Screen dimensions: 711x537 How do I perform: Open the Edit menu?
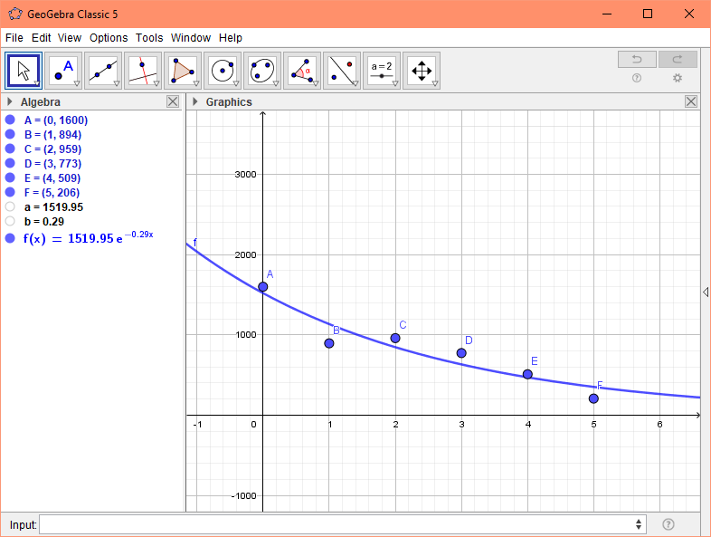(x=42, y=38)
